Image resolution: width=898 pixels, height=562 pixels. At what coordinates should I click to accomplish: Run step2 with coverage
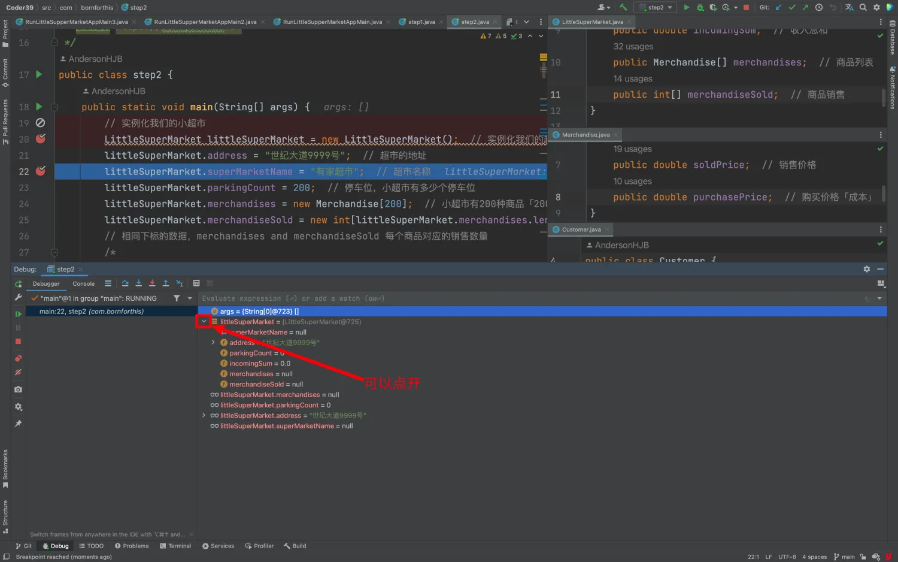tap(713, 7)
